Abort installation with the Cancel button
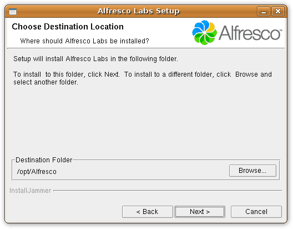This screenshot has width=293, height=229. (x=256, y=212)
